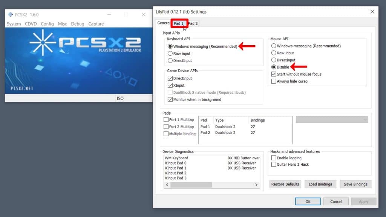Click the Device Diagnostics left scroll arrow
This screenshot has height=217, width=386.
167,185
